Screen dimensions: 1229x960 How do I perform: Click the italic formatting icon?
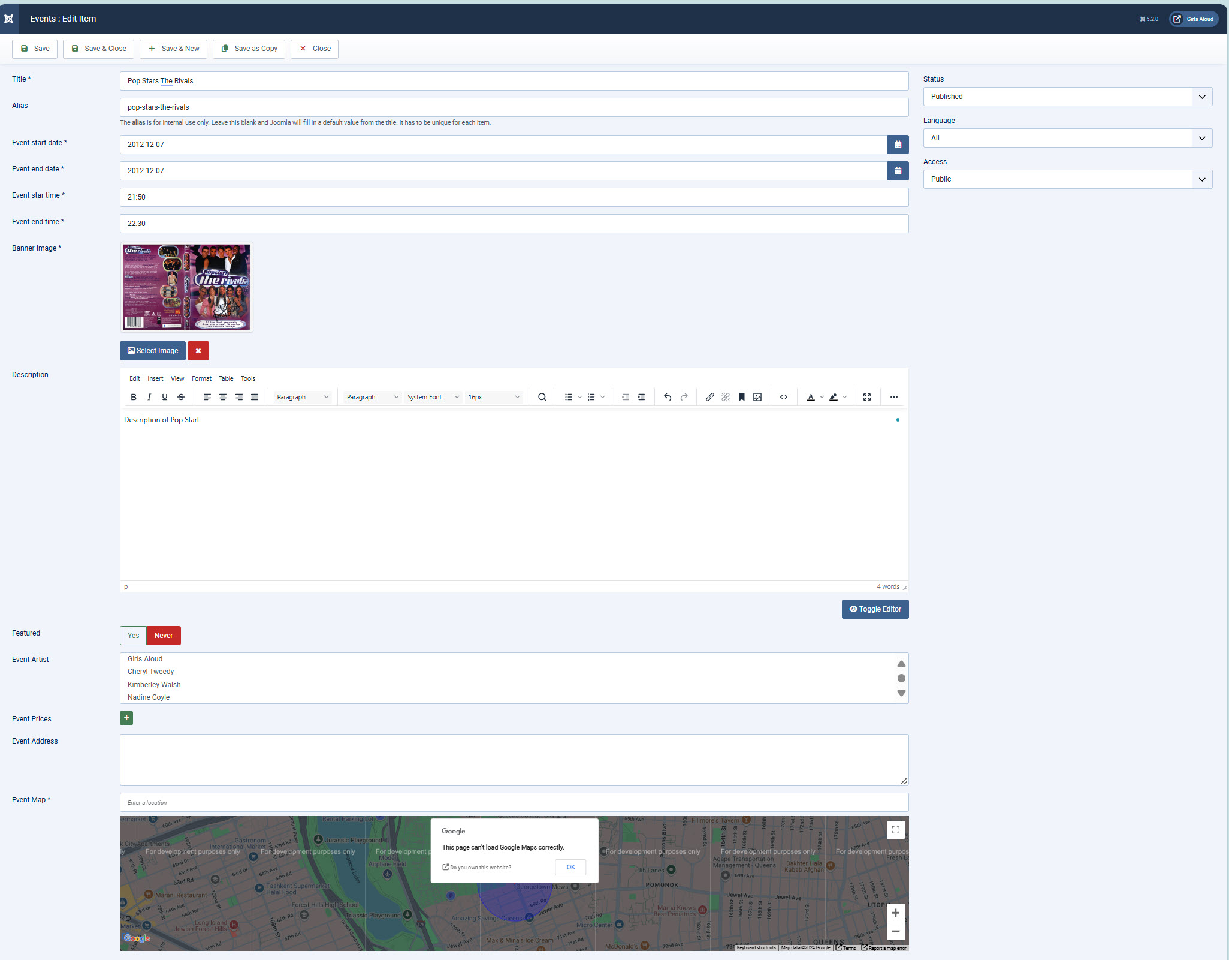(149, 397)
